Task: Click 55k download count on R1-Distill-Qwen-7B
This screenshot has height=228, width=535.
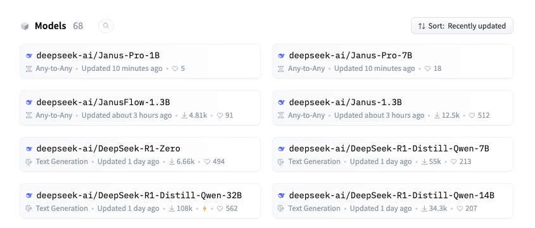Action: click(435, 161)
